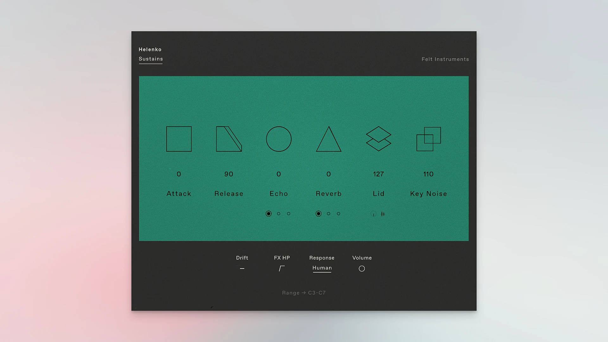Click the FX HP label
This screenshot has height=342, width=608.
[282, 258]
